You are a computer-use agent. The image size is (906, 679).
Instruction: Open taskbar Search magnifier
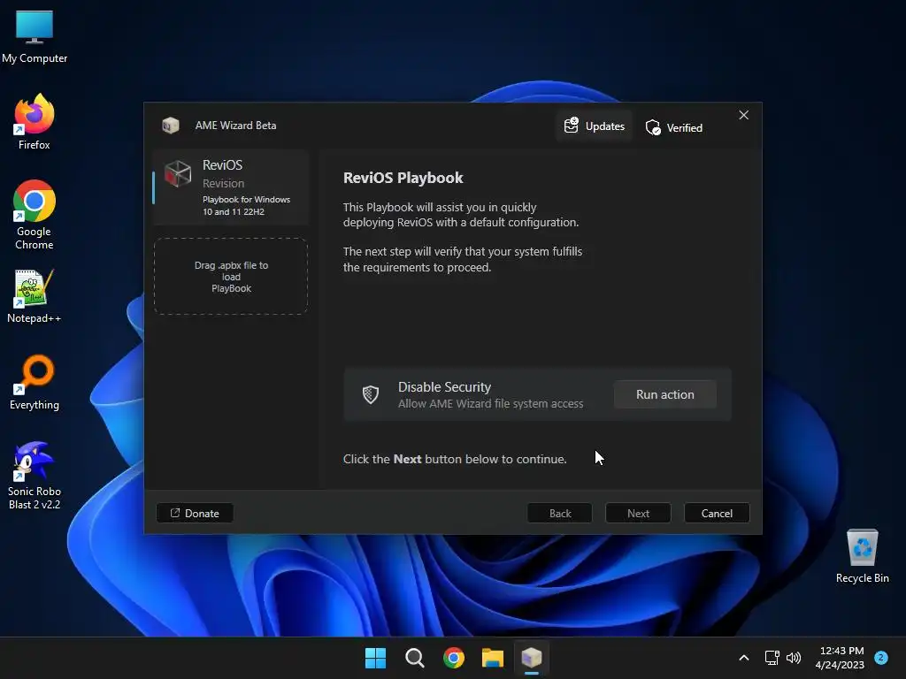point(414,658)
